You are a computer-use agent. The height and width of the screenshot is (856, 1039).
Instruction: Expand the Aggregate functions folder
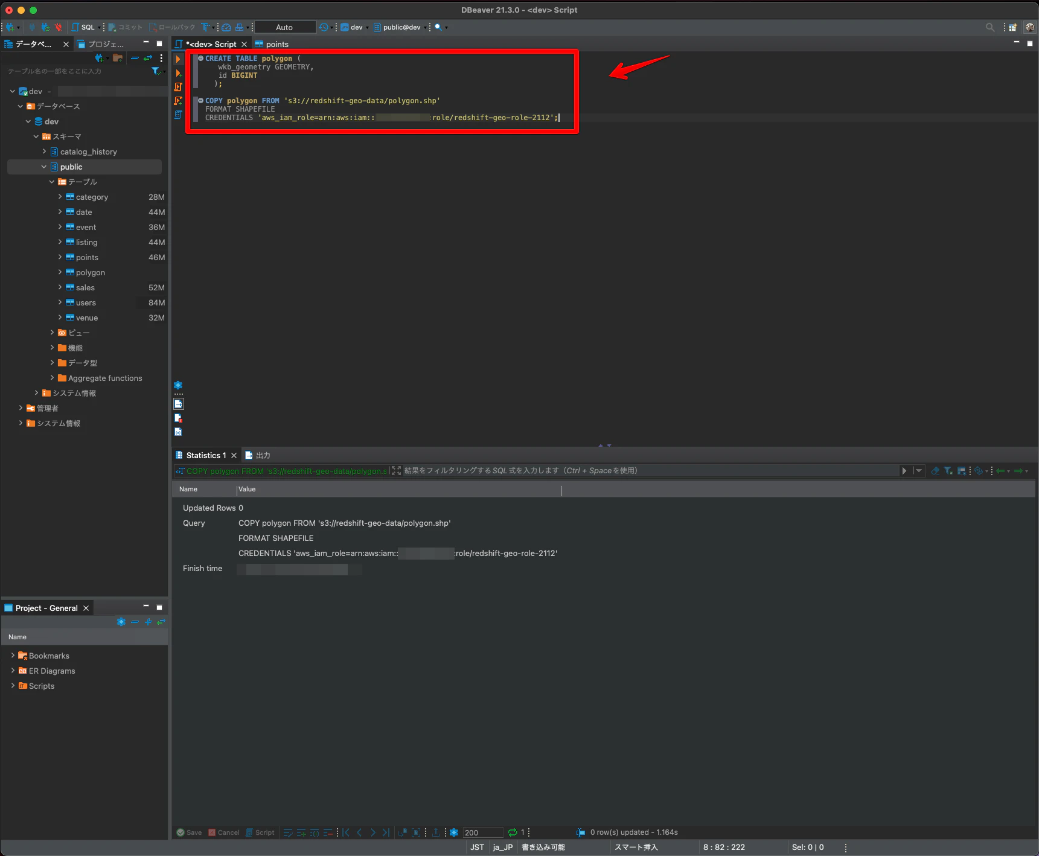(x=52, y=378)
